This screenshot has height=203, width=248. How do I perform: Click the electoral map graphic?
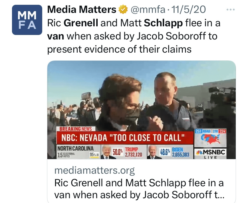(210, 138)
